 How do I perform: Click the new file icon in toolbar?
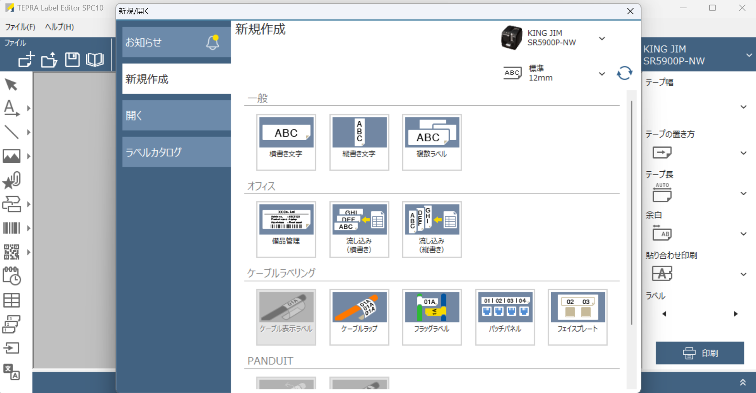(x=26, y=59)
